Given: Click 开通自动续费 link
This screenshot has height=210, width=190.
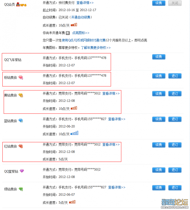Looking at the screenshot, I should (81, 17).
